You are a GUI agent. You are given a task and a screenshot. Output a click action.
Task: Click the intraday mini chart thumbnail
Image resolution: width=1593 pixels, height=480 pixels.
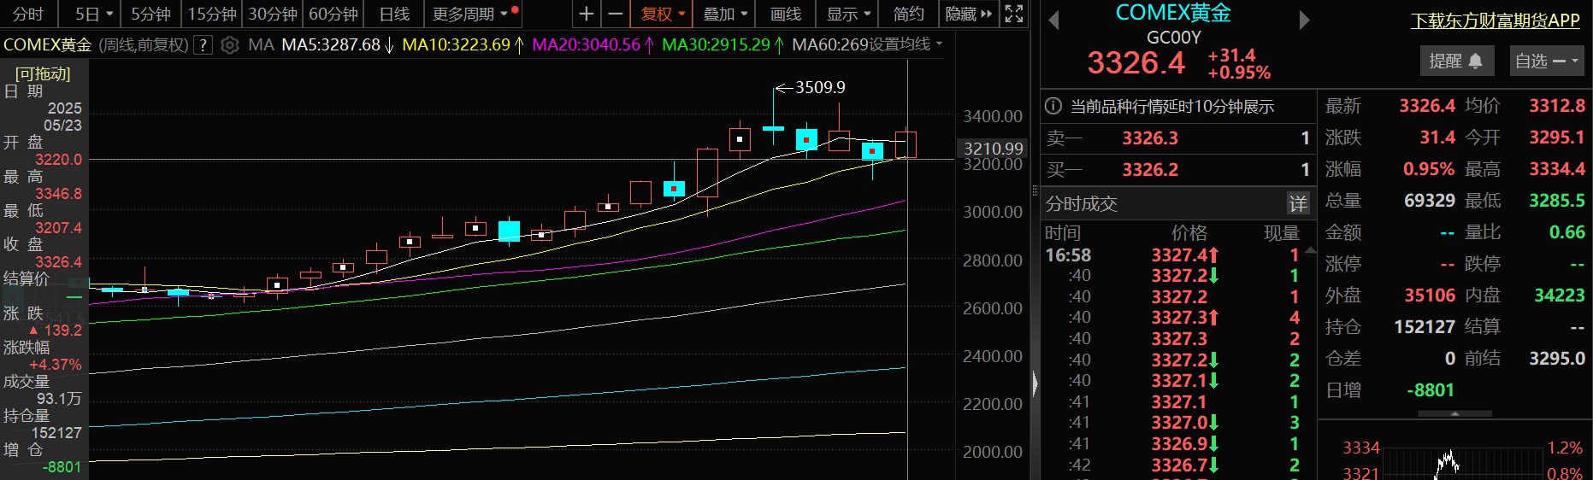click(1462, 462)
